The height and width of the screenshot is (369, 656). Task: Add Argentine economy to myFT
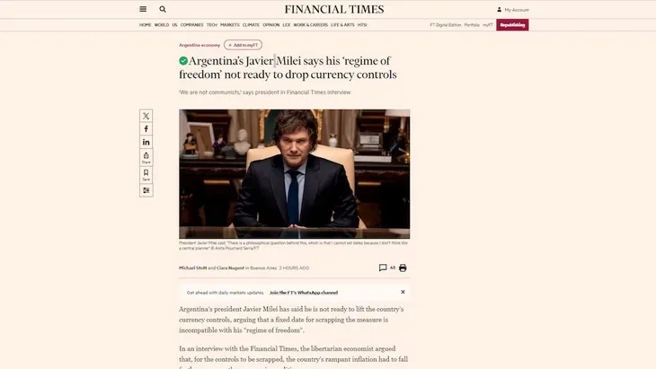click(243, 45)
